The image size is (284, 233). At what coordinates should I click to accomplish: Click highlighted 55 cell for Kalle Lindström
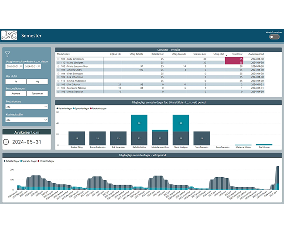pyautogui.click(x=234, y=59)
